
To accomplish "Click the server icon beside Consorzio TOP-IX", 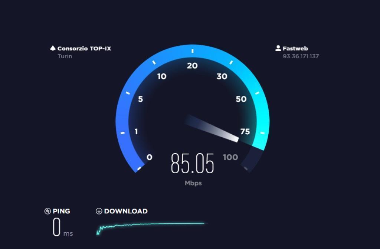I will coord(53,48).
